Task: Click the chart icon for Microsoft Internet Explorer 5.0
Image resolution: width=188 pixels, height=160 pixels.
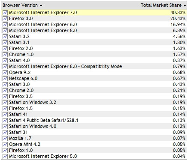Action: (5, 157)
